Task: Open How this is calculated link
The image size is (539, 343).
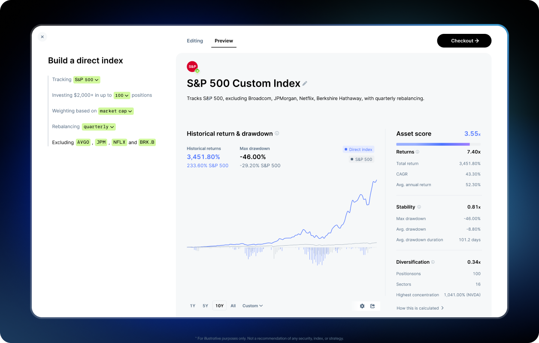Action: 420,308
